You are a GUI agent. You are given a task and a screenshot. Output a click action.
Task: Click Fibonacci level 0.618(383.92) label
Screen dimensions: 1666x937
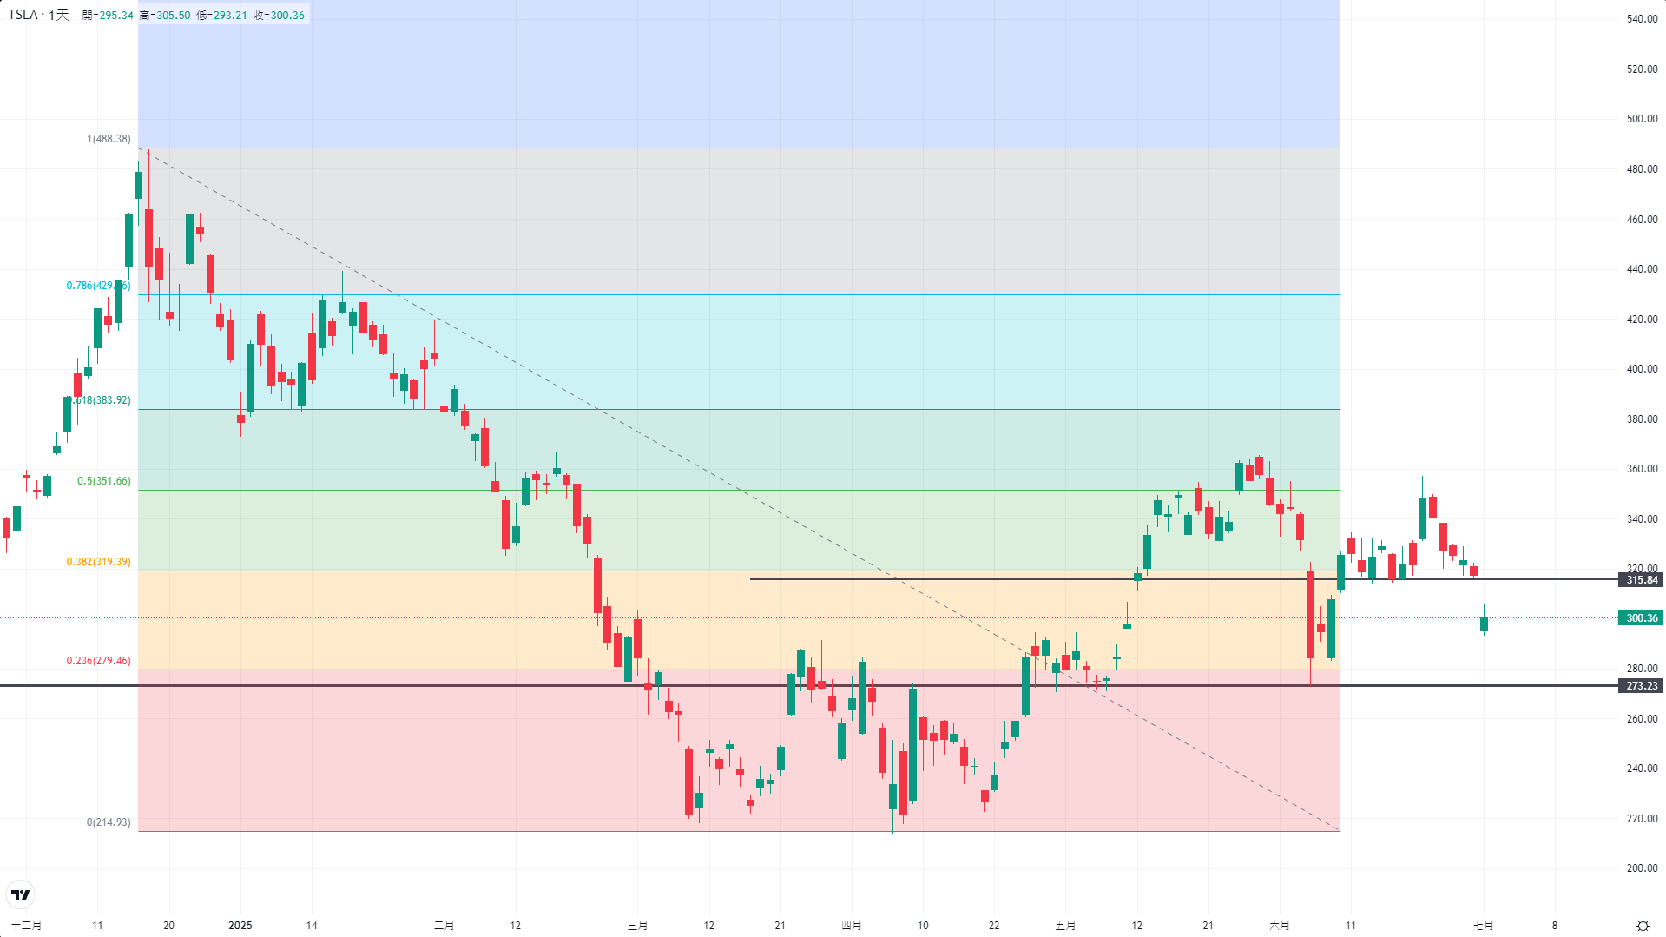pyautogui.click(x=100, y=400)
